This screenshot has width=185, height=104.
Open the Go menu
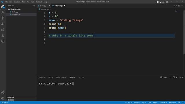click(28, 2)
